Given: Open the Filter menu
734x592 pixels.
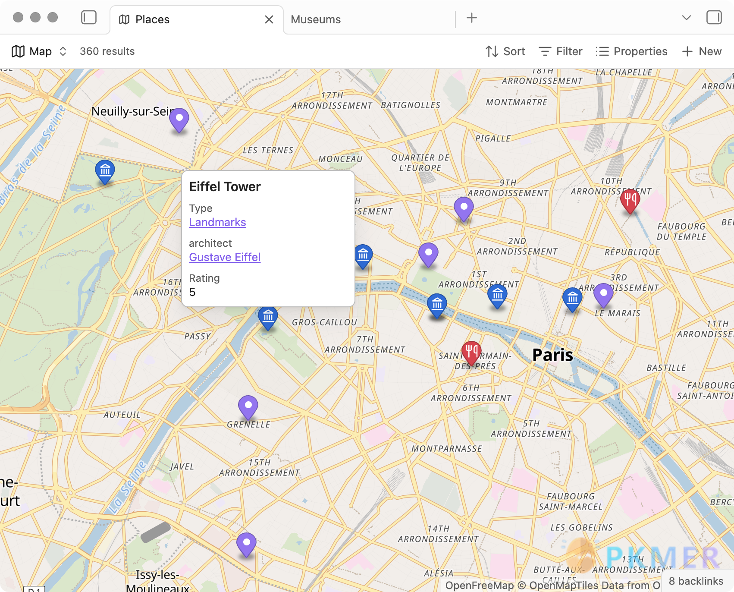Looking at the screenshot, I should (561, 51).
